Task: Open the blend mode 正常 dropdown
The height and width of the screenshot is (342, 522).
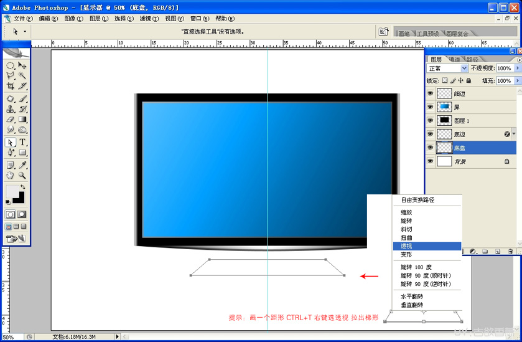Action: (447, 69)
